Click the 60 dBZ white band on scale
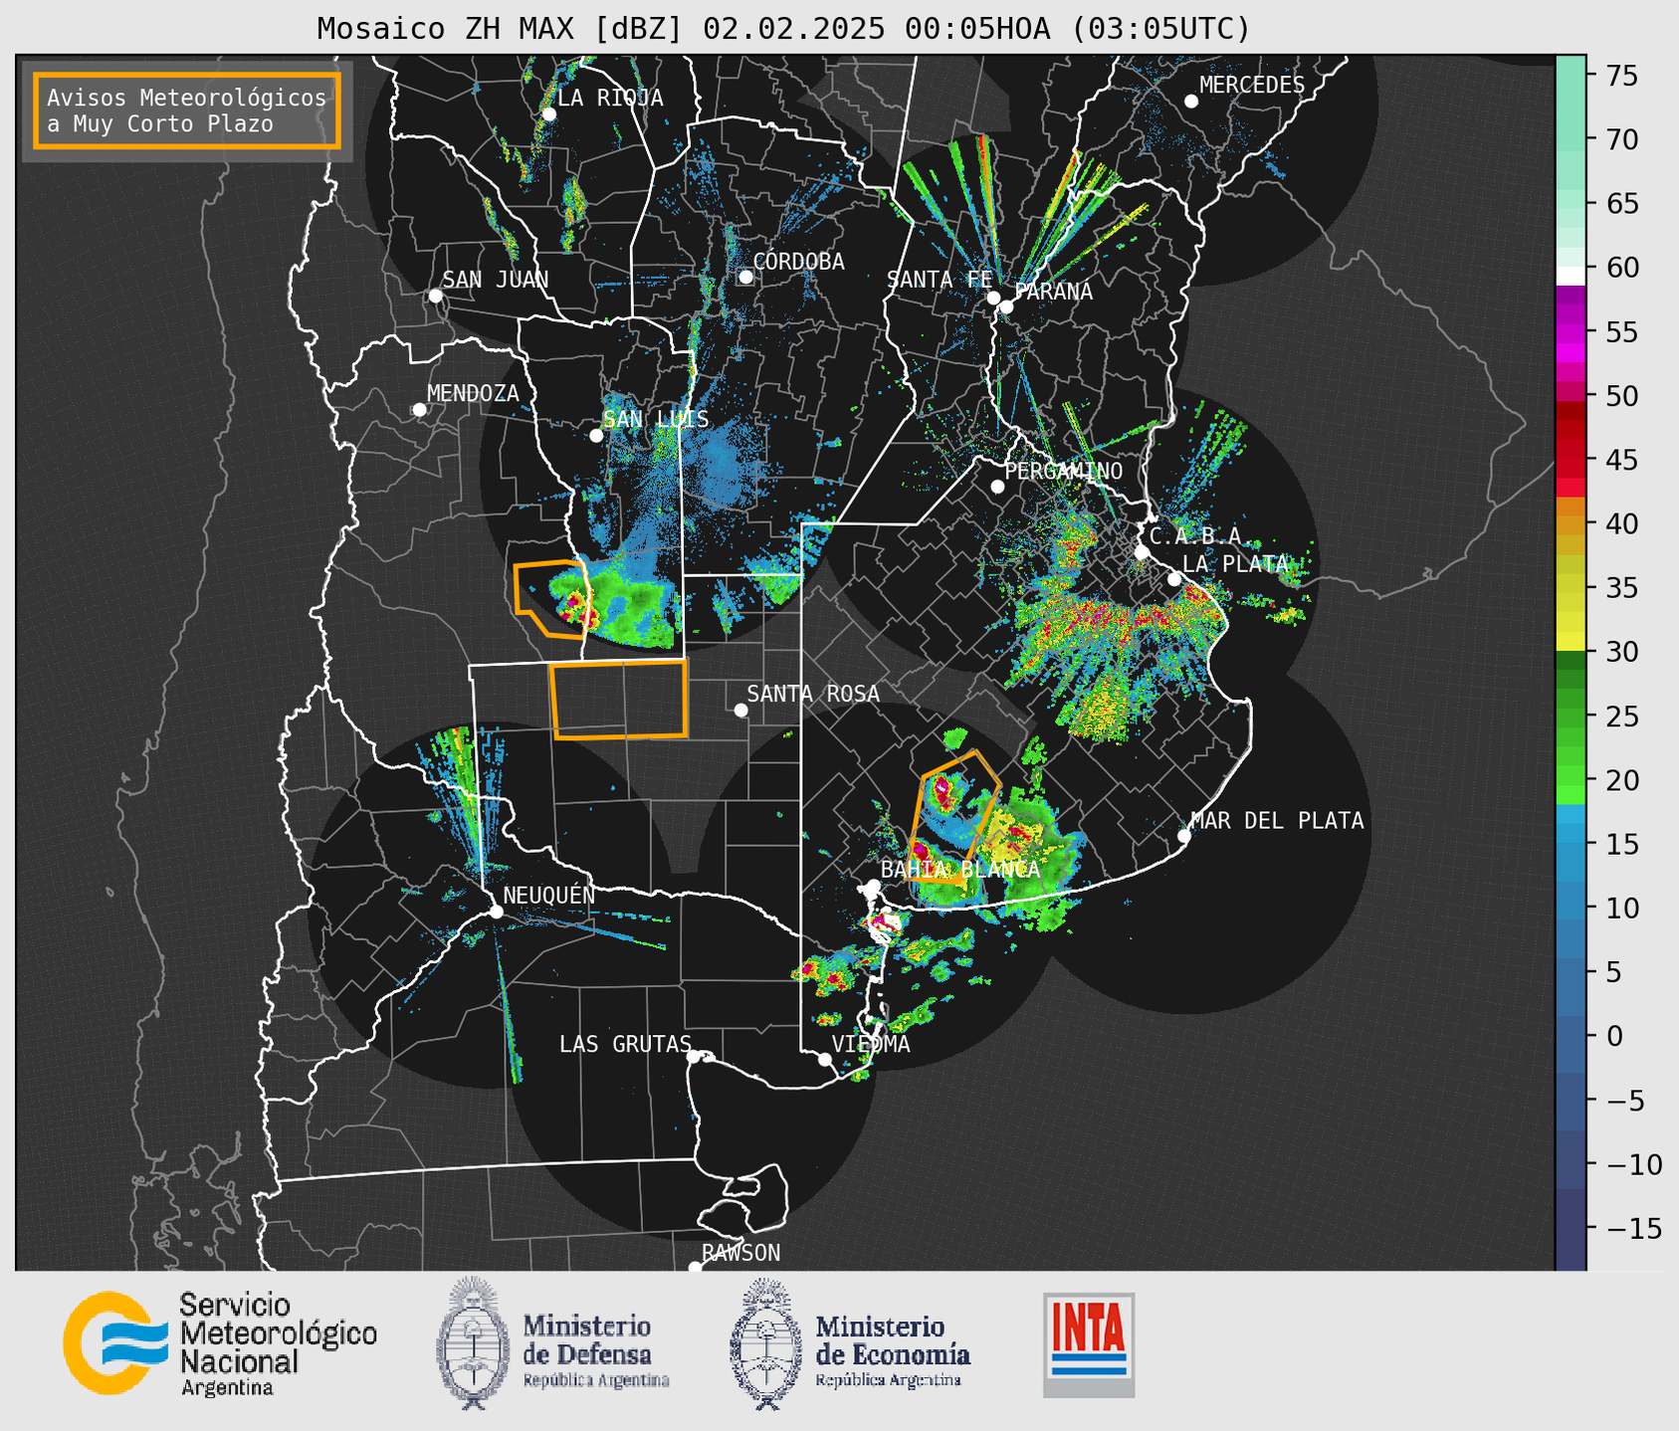The width and height of the screenshot is (1679, 1431). [x=1571, y=276]
